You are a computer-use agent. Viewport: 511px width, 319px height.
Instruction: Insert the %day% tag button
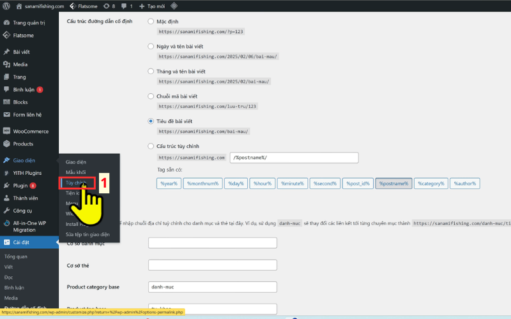tap(236, 183)
